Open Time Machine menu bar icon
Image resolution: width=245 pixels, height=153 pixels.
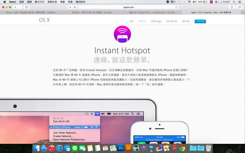click(x=179, y=2)
